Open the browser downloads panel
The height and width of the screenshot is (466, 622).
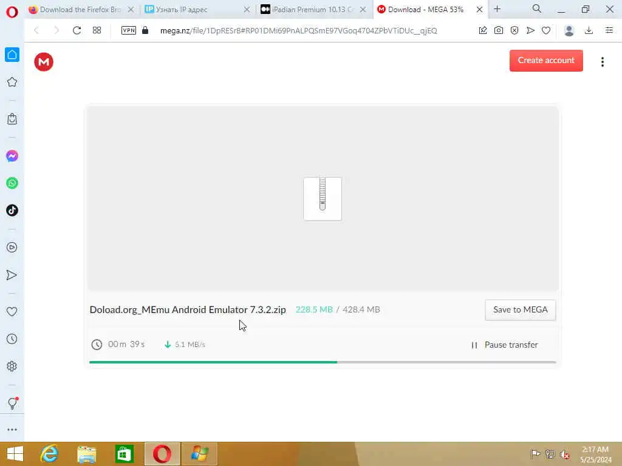589,30
